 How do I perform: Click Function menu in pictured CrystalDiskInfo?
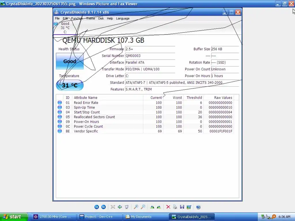[x=77, y=18]
